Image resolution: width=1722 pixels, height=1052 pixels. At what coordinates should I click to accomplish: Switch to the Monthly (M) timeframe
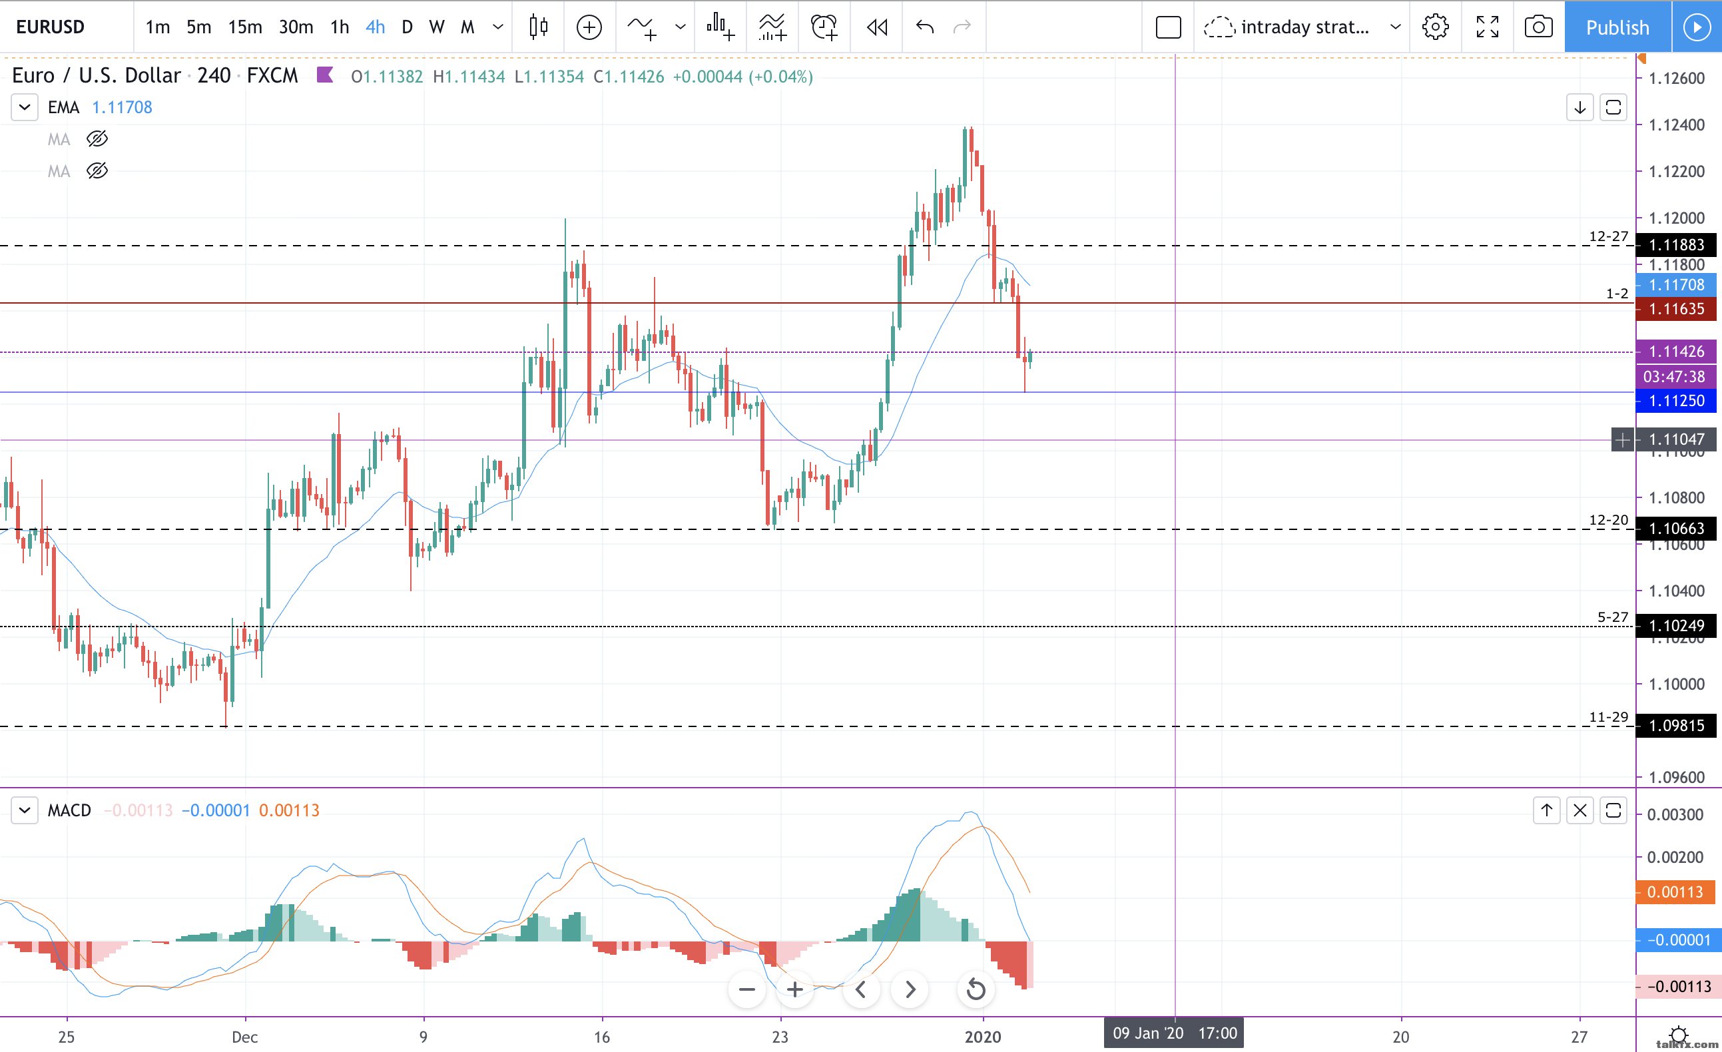coord(467,27)
